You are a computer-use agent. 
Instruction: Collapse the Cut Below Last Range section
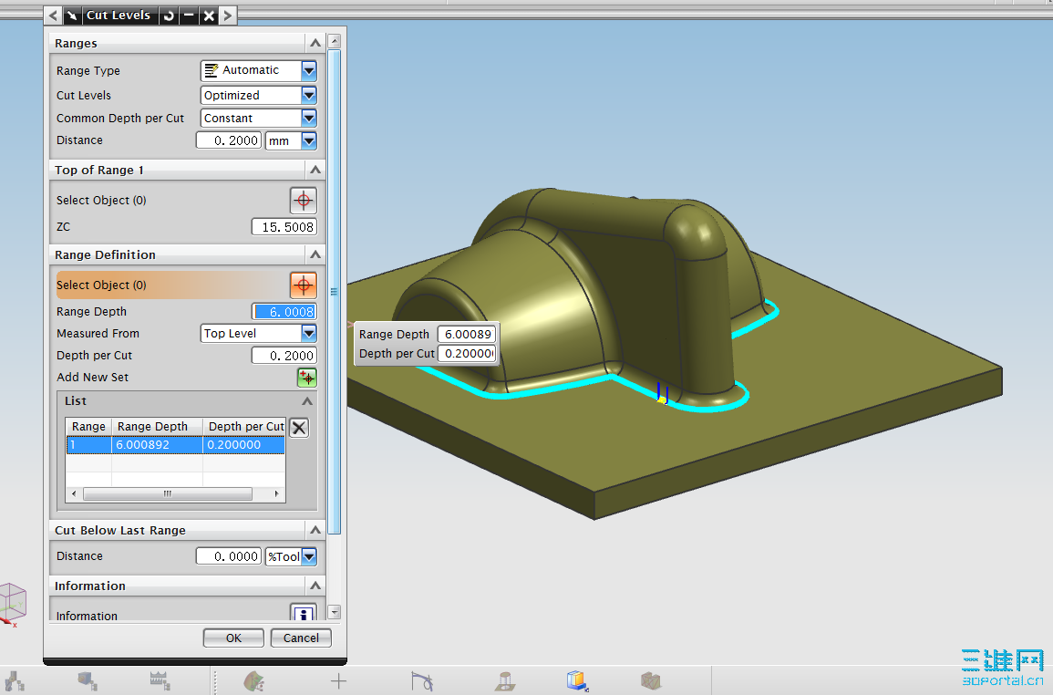[x=315, y=530]
